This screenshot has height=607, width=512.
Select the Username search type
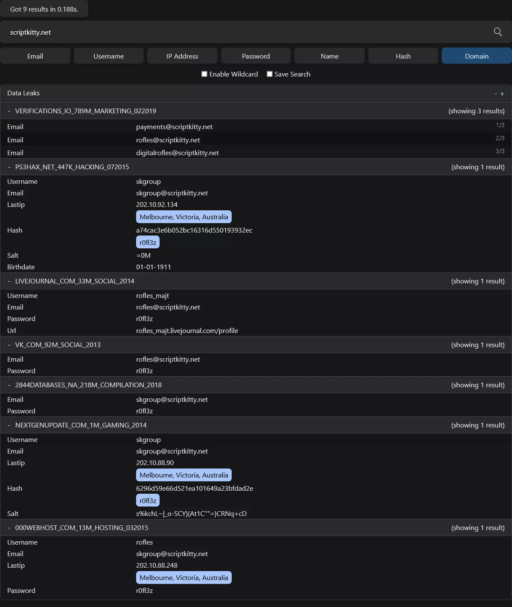[x=108, y=56]
